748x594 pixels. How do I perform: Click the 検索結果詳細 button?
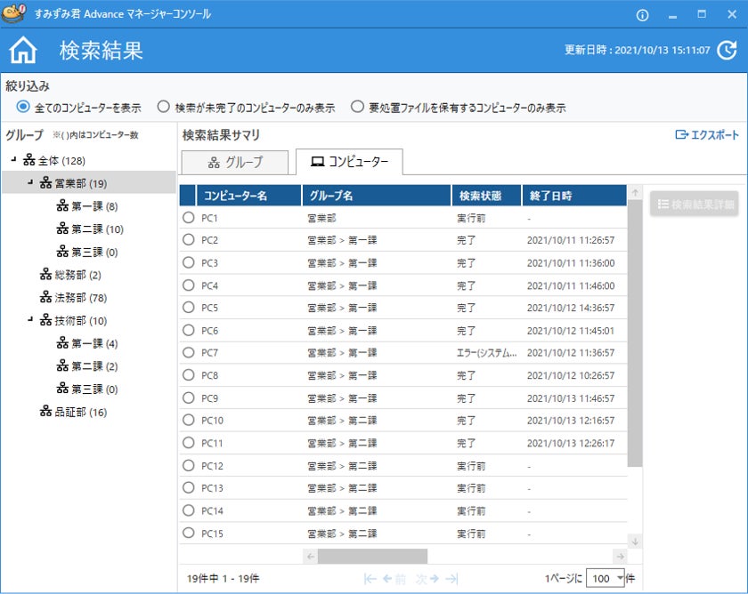[x=694, y=204]
